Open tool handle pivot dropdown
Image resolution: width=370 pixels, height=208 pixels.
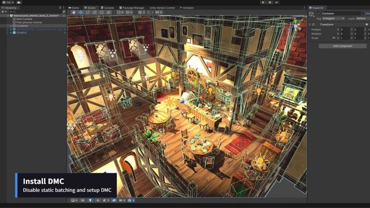click(x=120, y=12)
